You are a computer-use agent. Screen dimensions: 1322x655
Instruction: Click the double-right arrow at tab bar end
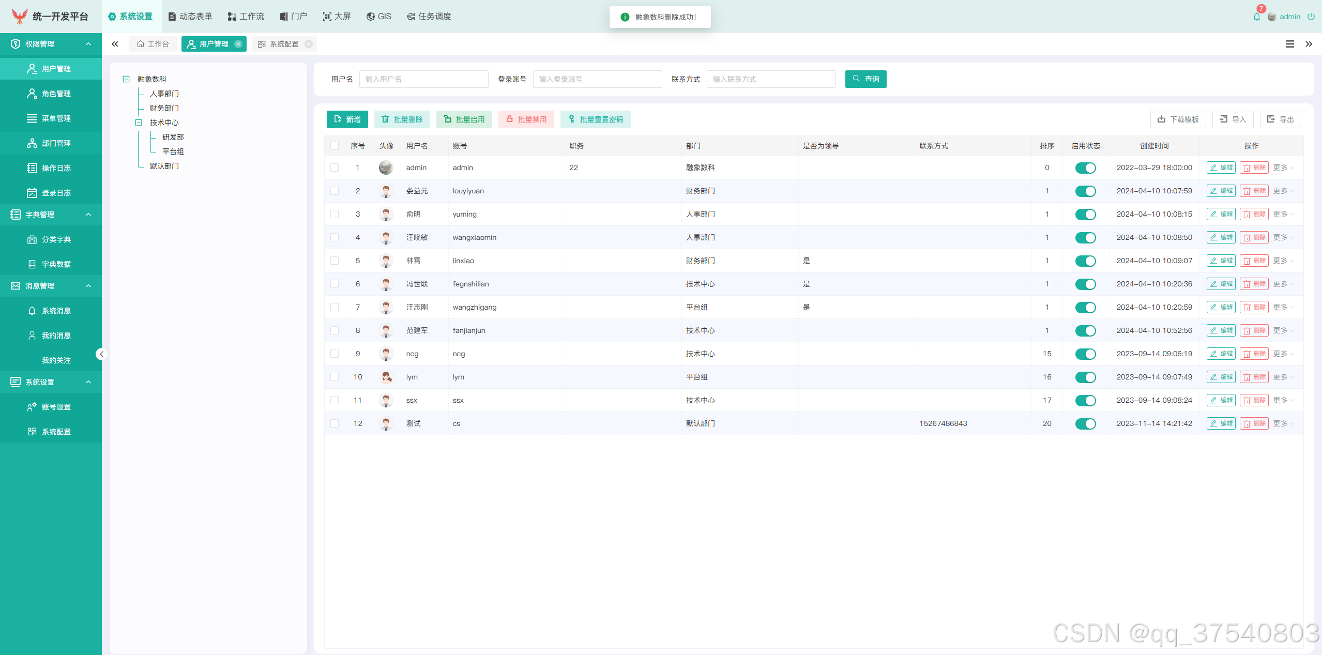pyautogui.click(x=1309, y=44)
